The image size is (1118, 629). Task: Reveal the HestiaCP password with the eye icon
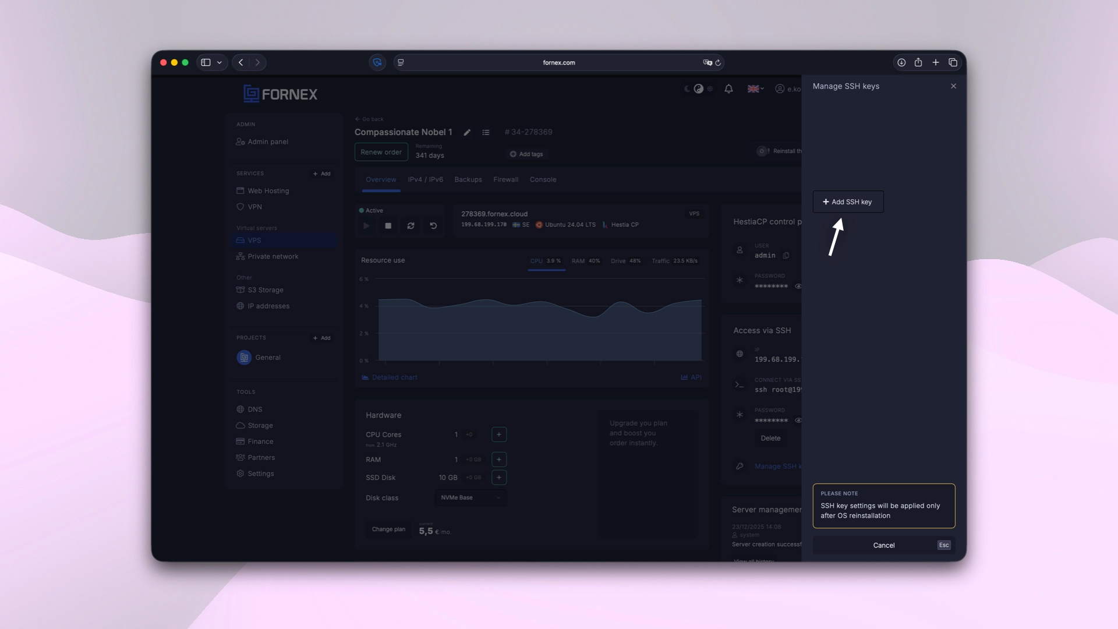pyautogui.click(x=798, y=287)
